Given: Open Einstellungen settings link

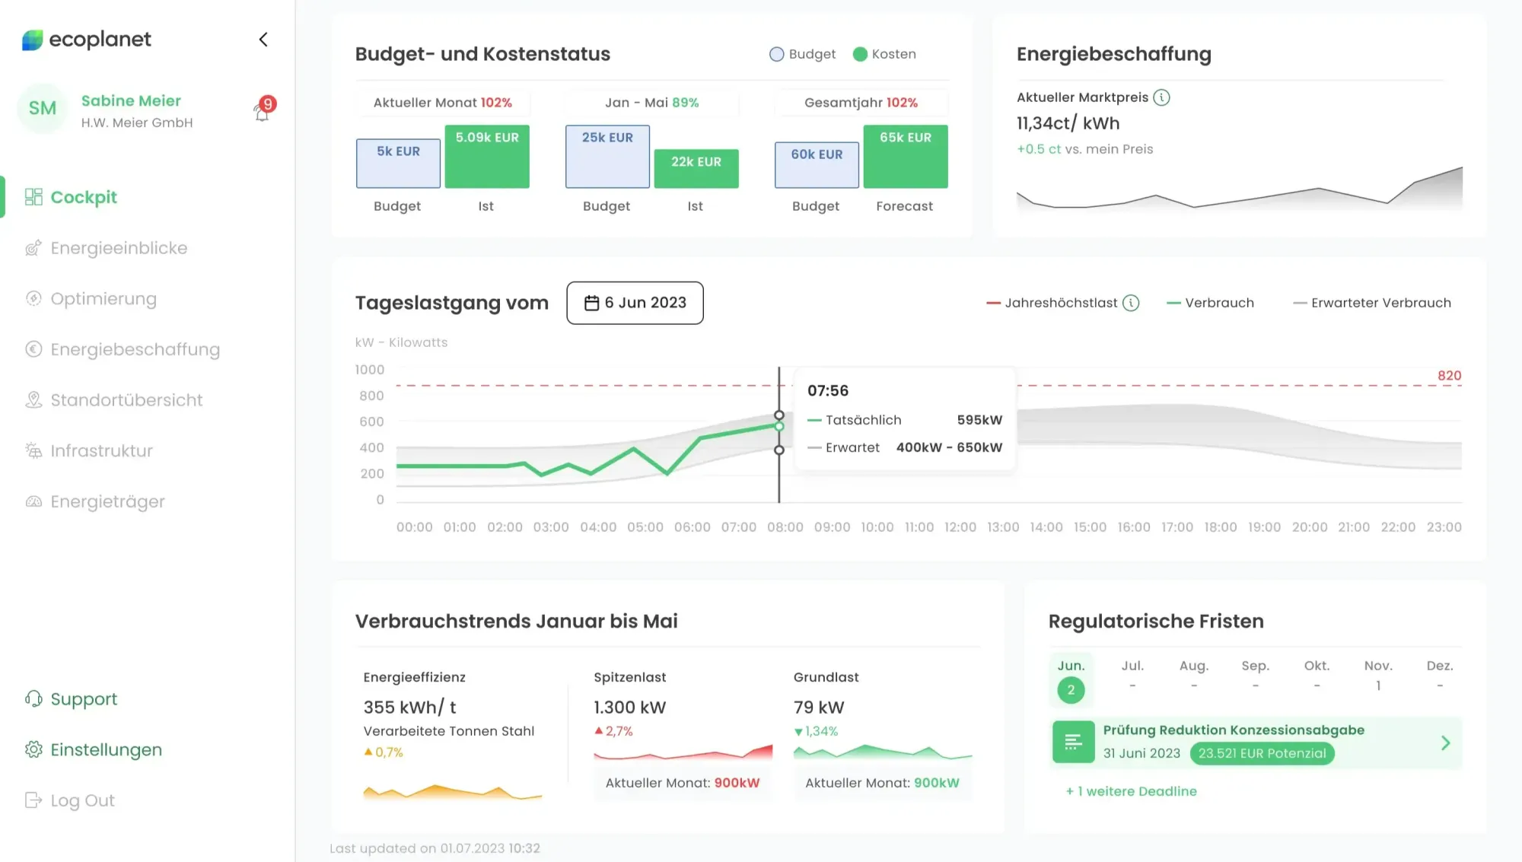Looking at the screenshot, I should [x=106, y=750].
